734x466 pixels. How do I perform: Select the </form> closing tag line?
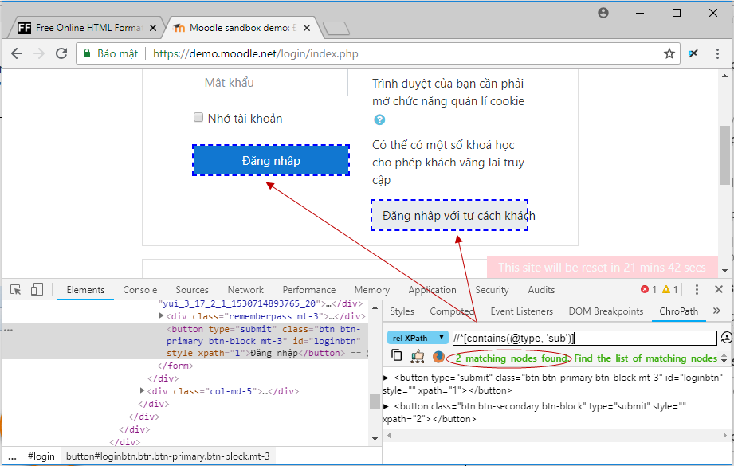point(175,366)
